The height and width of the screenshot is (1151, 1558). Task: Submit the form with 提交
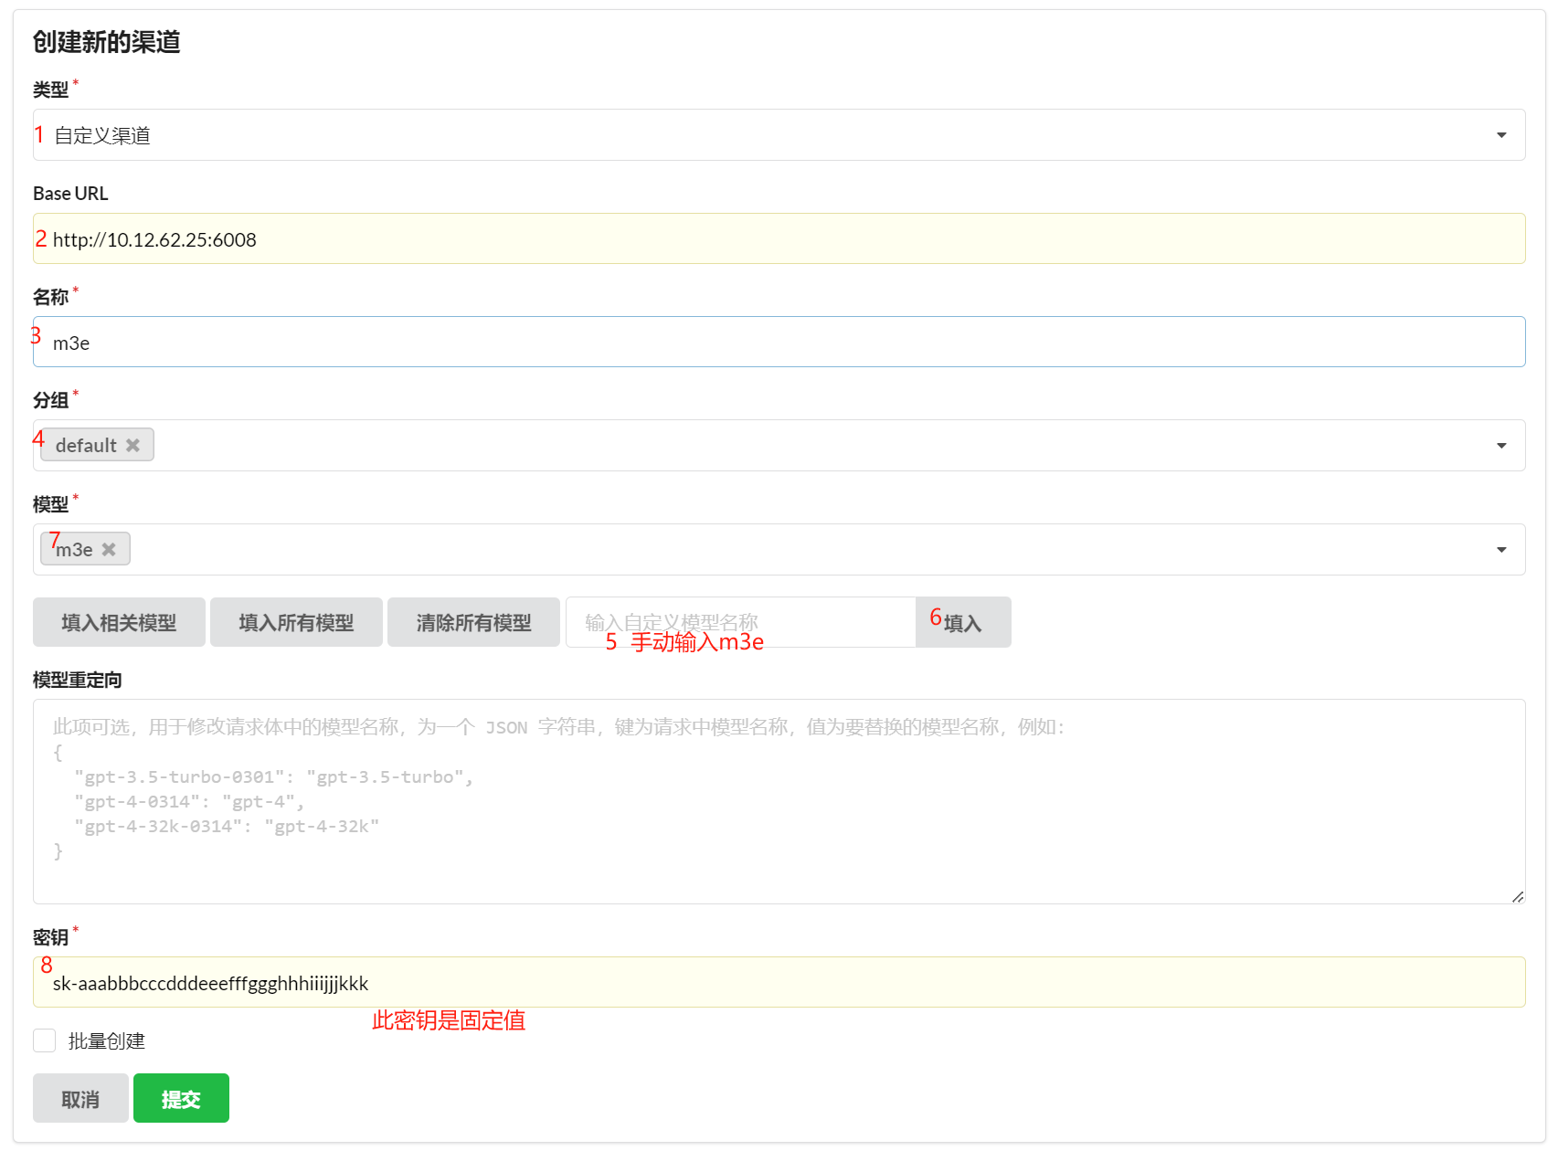point(181,1099)
